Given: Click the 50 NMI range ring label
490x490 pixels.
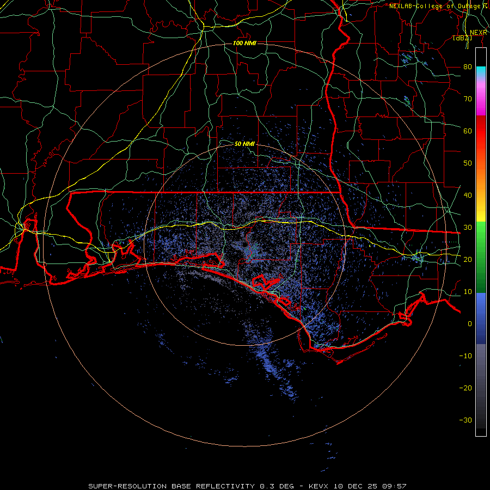Looking at the screenshot, I should pos(244,144).
